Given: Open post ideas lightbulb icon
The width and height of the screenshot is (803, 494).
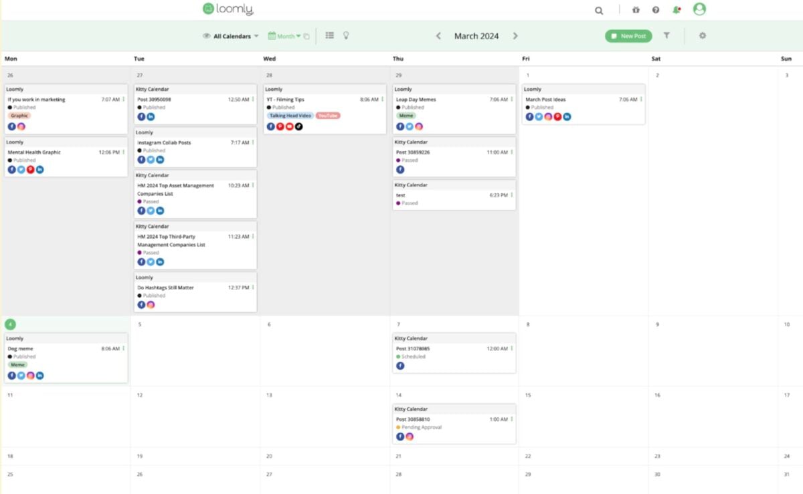Looking at the screenshot, I should click(x=346, y=35).
